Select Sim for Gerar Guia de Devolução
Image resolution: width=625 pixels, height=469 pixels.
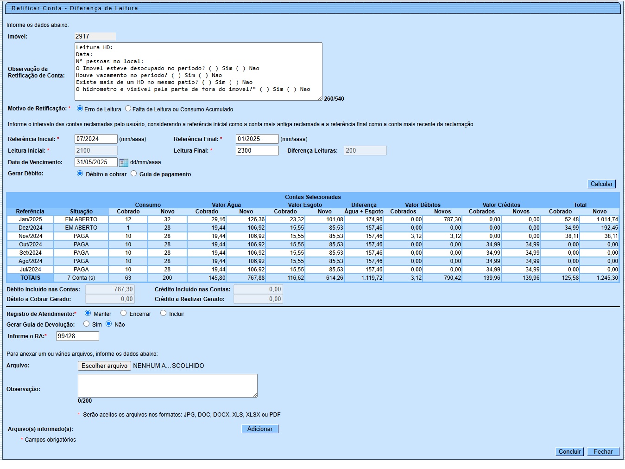tap(87, 324)
